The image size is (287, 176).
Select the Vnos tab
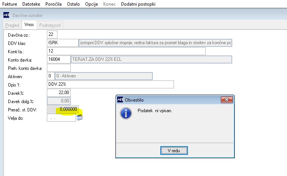(x=29, y=25)
